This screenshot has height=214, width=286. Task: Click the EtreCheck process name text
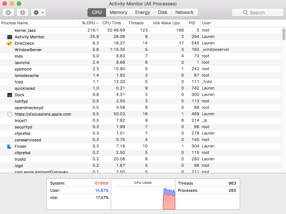(x=24, y=43)
